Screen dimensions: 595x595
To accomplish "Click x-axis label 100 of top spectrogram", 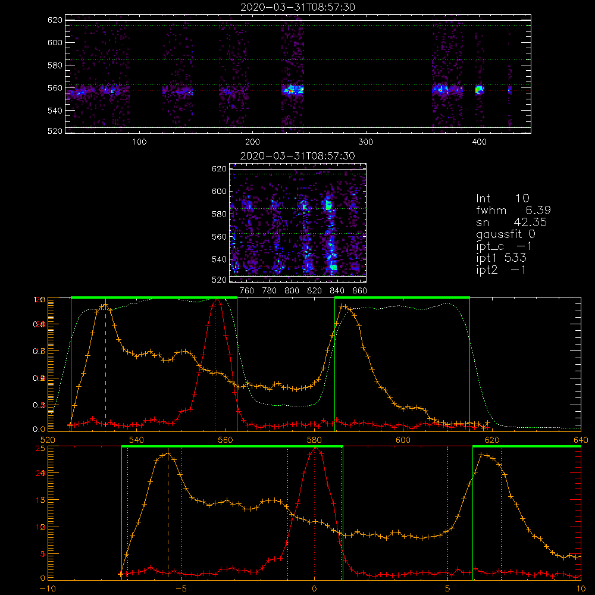I will pyautogui.click(x=139, y=142).
